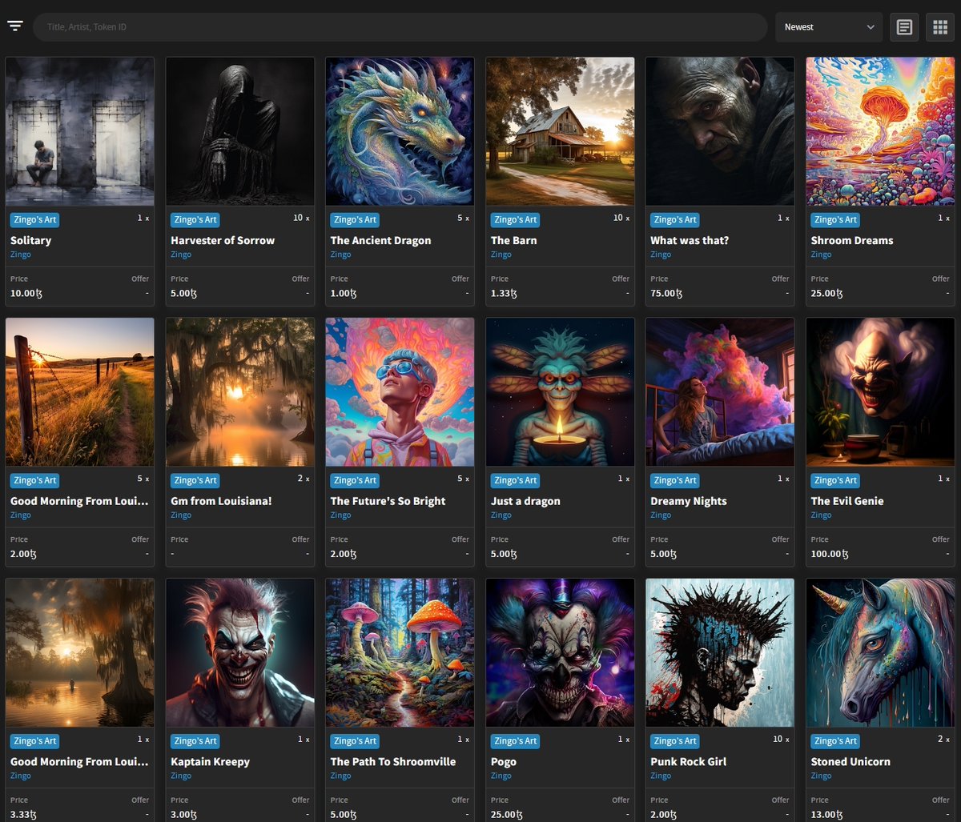Click Zingo's Art tag on The Barn card

point(516,219)
